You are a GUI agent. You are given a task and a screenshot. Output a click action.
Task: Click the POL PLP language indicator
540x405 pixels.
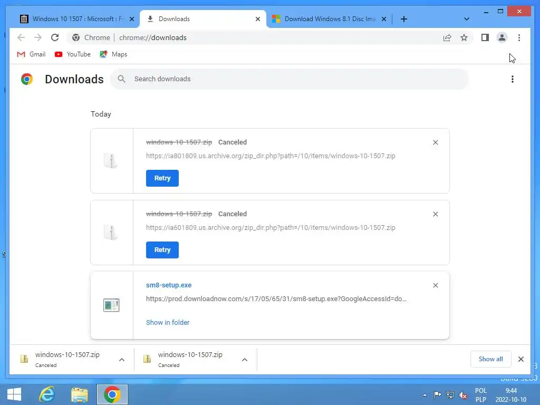coord(481,395)
